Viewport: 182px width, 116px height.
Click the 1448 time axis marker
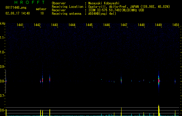(x=141, y=25)
